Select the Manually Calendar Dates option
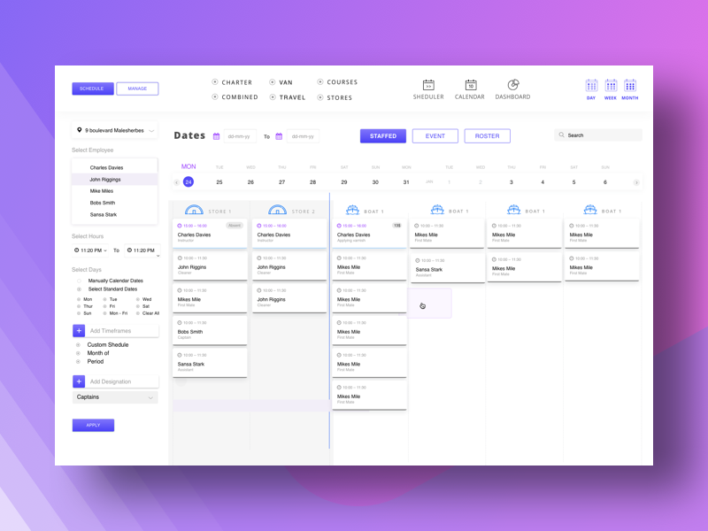708x531 pixels. (79, 280)
